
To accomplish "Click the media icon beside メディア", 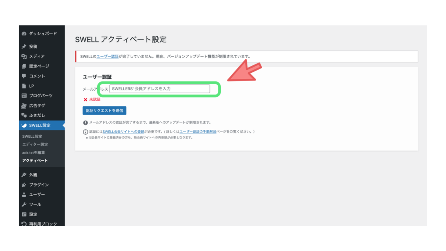I will 24,56.
